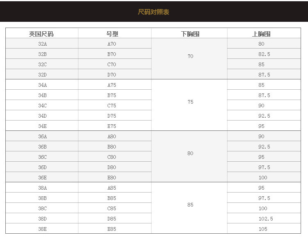This screenshot has height=237, width=308.
Task: Click the 38B UK size cell
Action: (x=42, y=198)
